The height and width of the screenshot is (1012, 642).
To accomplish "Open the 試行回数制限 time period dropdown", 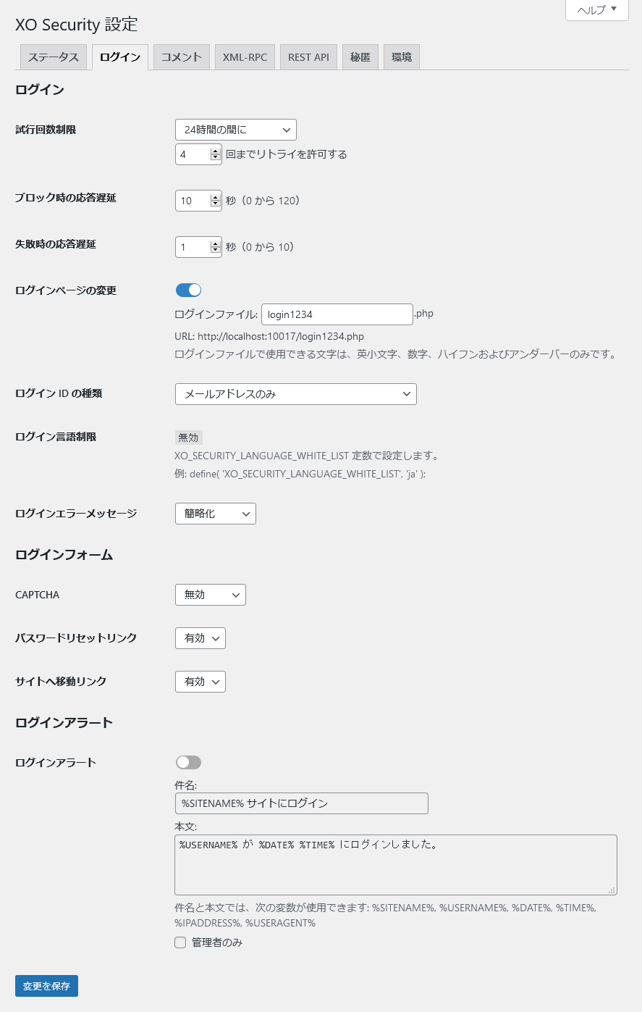I will point(235,130).
